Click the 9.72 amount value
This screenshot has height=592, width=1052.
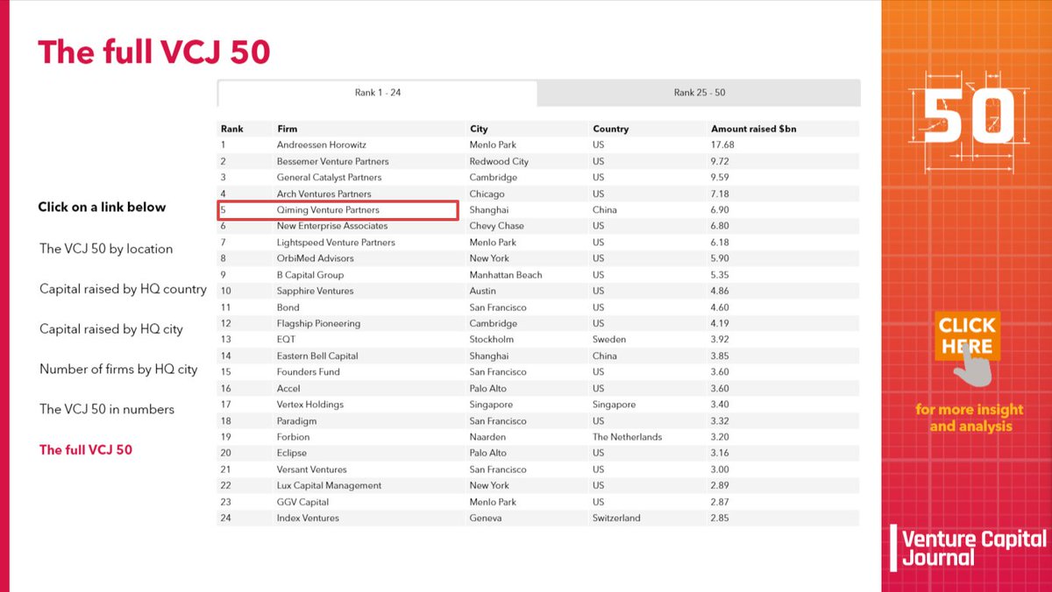coord(721,161)
